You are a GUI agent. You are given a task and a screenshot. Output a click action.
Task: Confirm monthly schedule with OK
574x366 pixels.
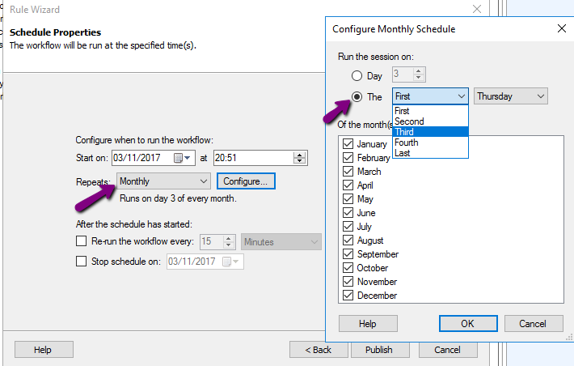[x=468, y=323]
